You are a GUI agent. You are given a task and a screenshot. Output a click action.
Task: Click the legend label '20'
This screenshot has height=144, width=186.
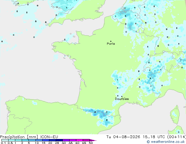[50, 143]
